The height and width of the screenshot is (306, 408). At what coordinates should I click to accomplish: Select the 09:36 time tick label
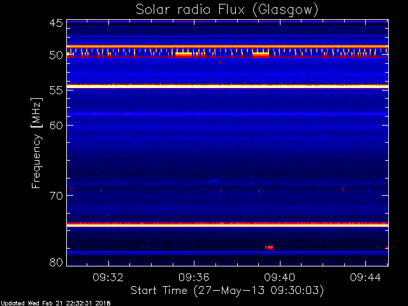click(x=194, y=277)
